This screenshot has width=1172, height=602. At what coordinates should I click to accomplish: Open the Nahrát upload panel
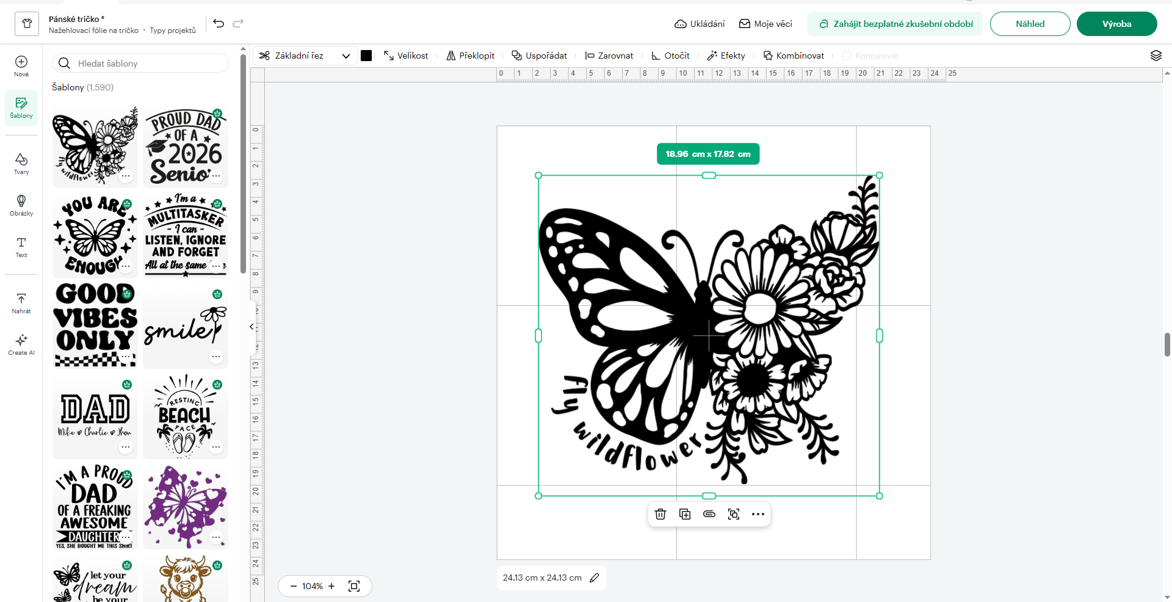pyautogui.click(x=21, y=303)
